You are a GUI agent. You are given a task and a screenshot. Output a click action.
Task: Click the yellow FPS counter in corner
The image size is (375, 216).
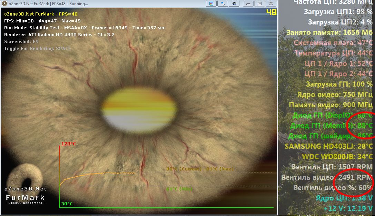271,13
